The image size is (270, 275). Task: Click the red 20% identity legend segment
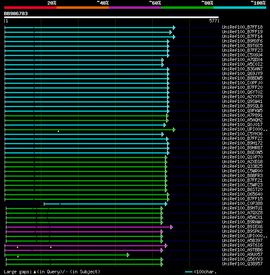point(30,8)
